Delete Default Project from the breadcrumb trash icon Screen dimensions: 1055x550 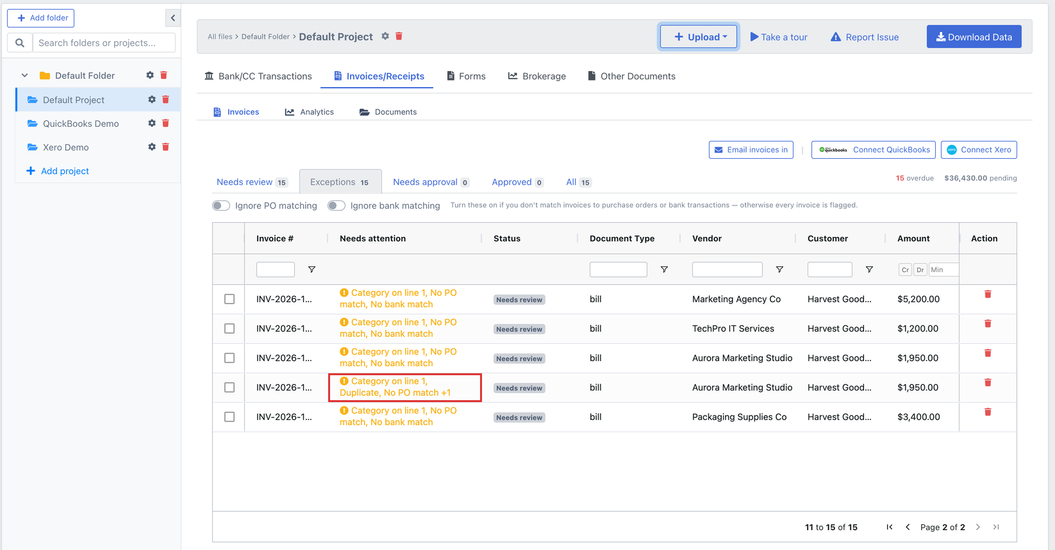(x=399, y=36)
